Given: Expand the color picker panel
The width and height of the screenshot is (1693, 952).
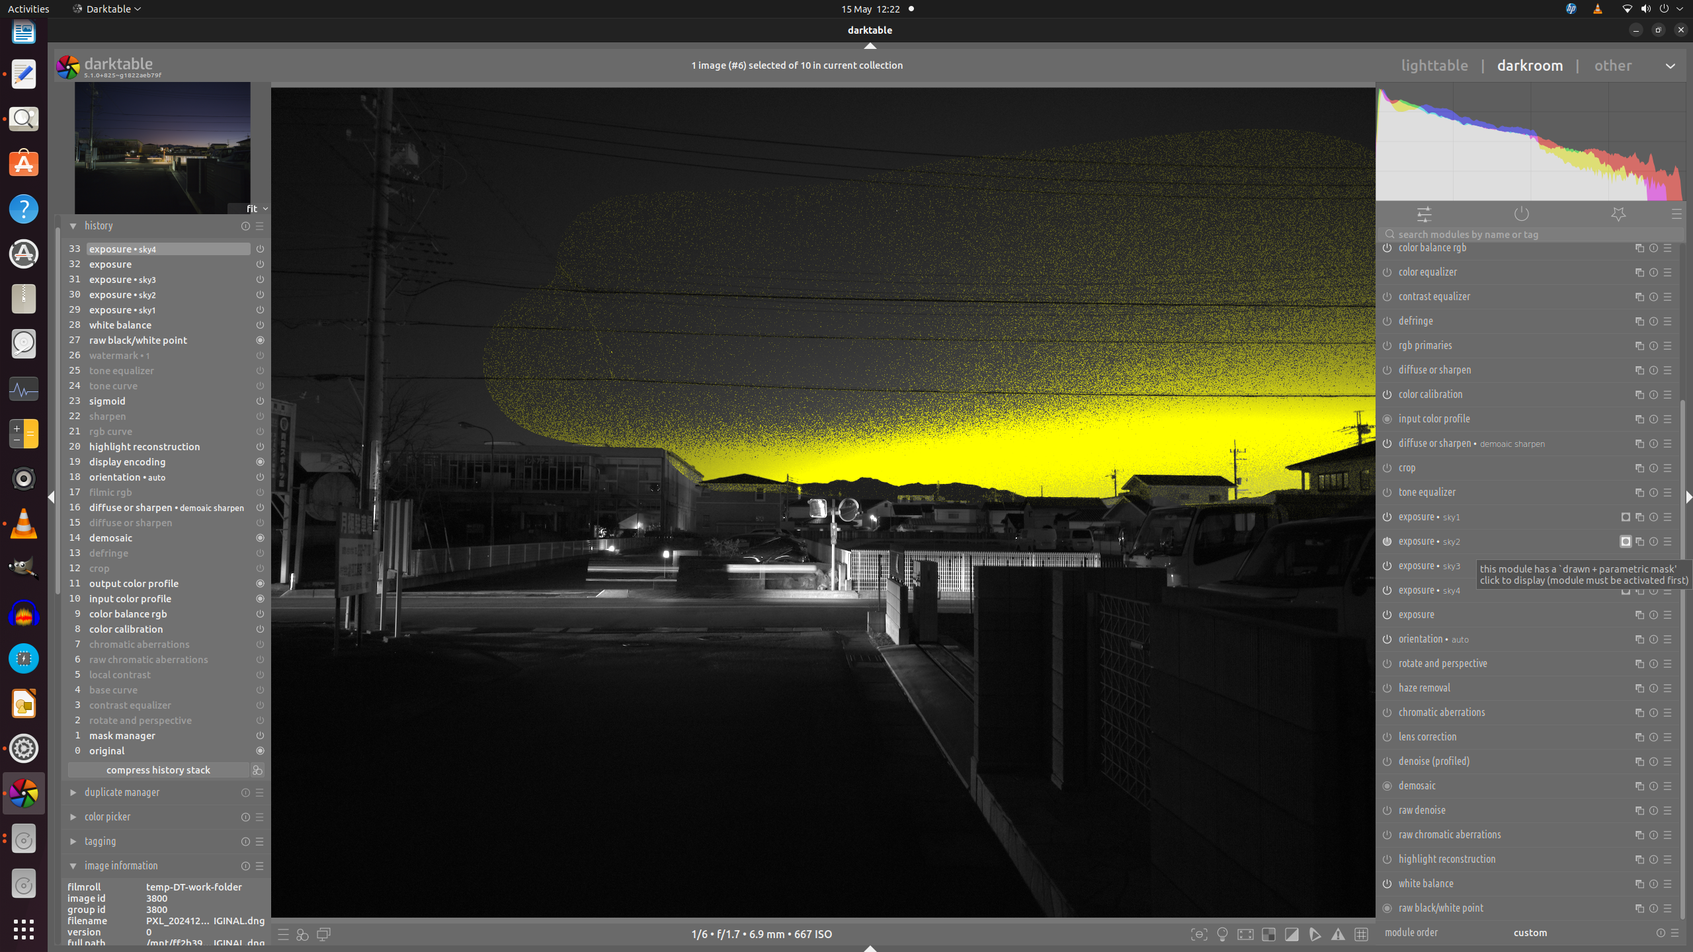Looking at the screenshot, I should (73, 817).
